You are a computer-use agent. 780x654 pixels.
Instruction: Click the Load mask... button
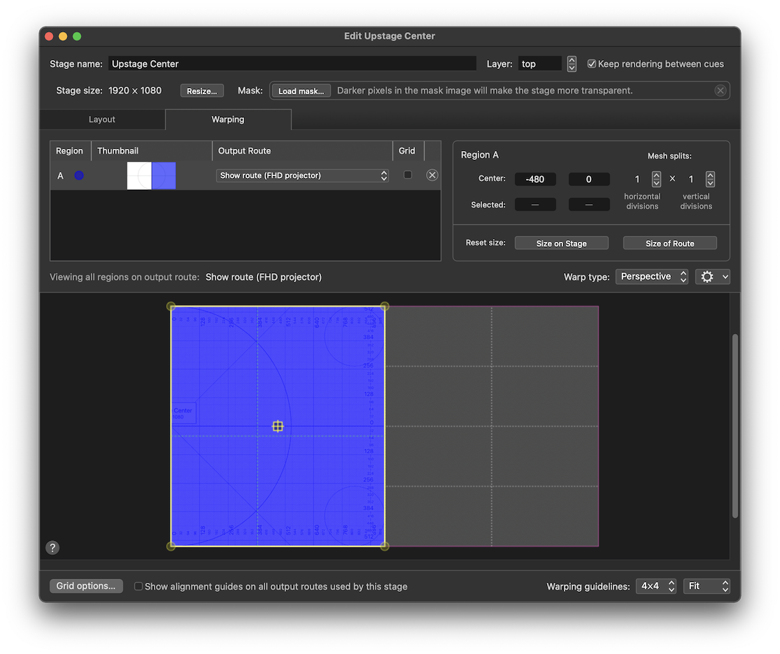click(x=301, y=91)
